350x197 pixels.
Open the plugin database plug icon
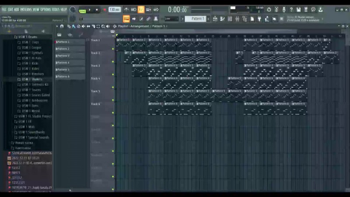click(x=259, y=19)
